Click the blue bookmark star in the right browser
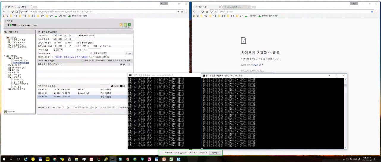381x162 pixels. [x=372, y=12]
